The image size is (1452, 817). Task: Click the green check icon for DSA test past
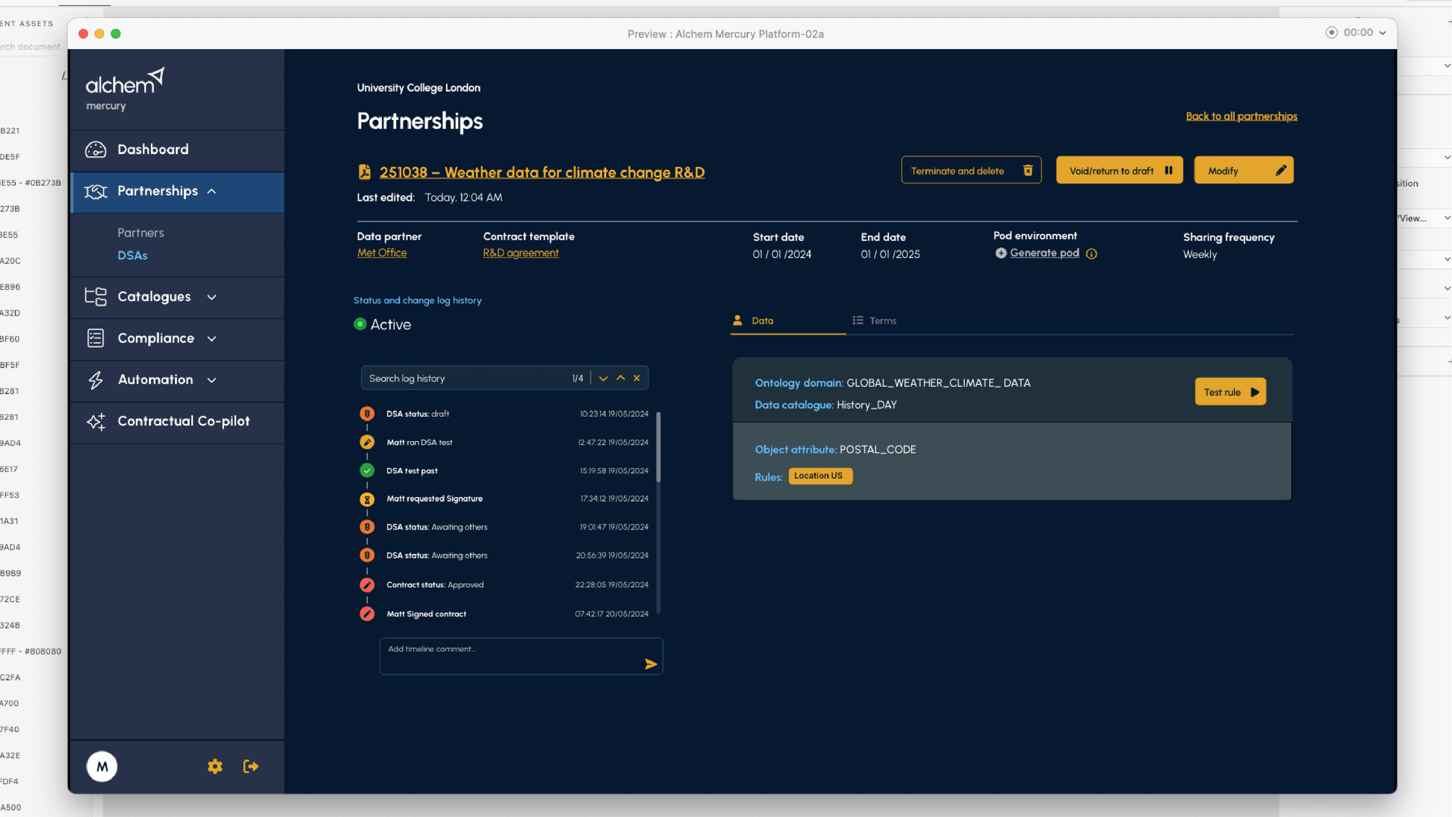pos(367,470)
